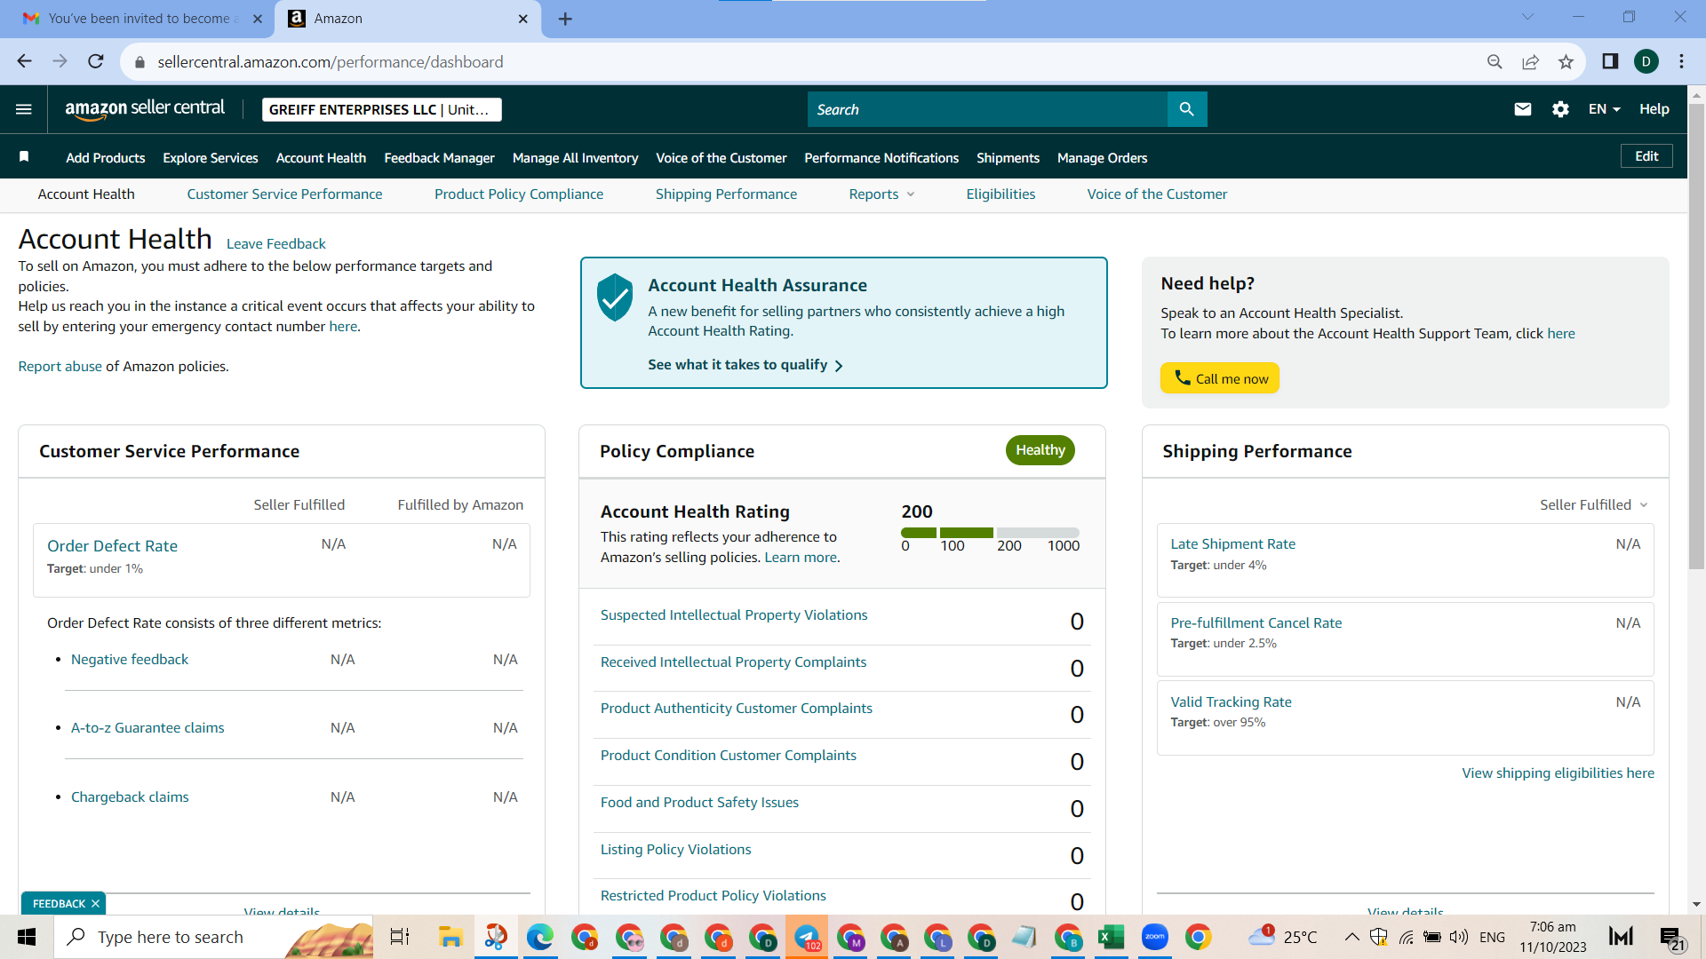Select Performance Notifications in the menu
Viewport: 1706px width, 959px height.
[x=881, y=158]
